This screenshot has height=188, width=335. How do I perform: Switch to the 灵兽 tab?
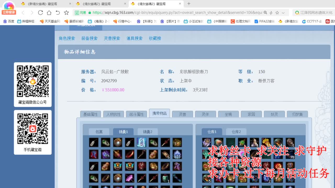pyautogui.click(x=183, y=114)
